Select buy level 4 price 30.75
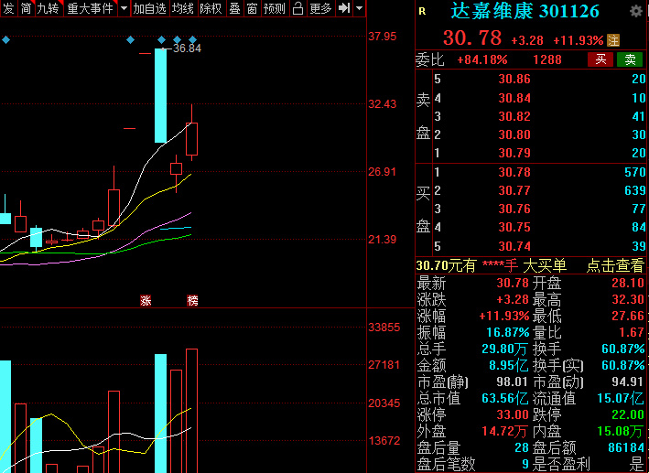Viewport: 649px width, 473px height. tap(514, 227)
